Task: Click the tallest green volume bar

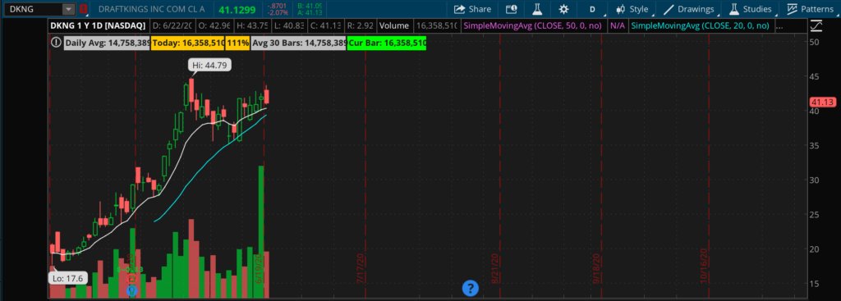Action: pos(261,232)
